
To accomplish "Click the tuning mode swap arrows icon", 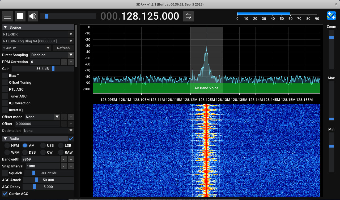I will coord(188,16).
